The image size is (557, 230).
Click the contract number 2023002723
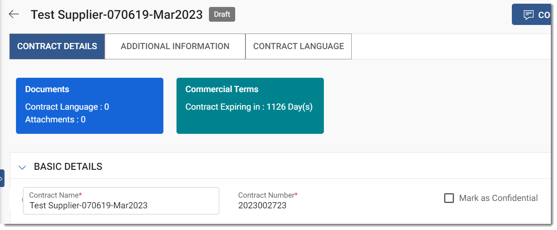tap(262, 205)
